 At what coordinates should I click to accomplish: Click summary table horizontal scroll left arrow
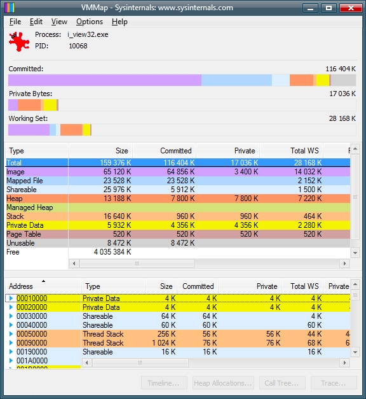pyautogui.click(x=74, y=263)
